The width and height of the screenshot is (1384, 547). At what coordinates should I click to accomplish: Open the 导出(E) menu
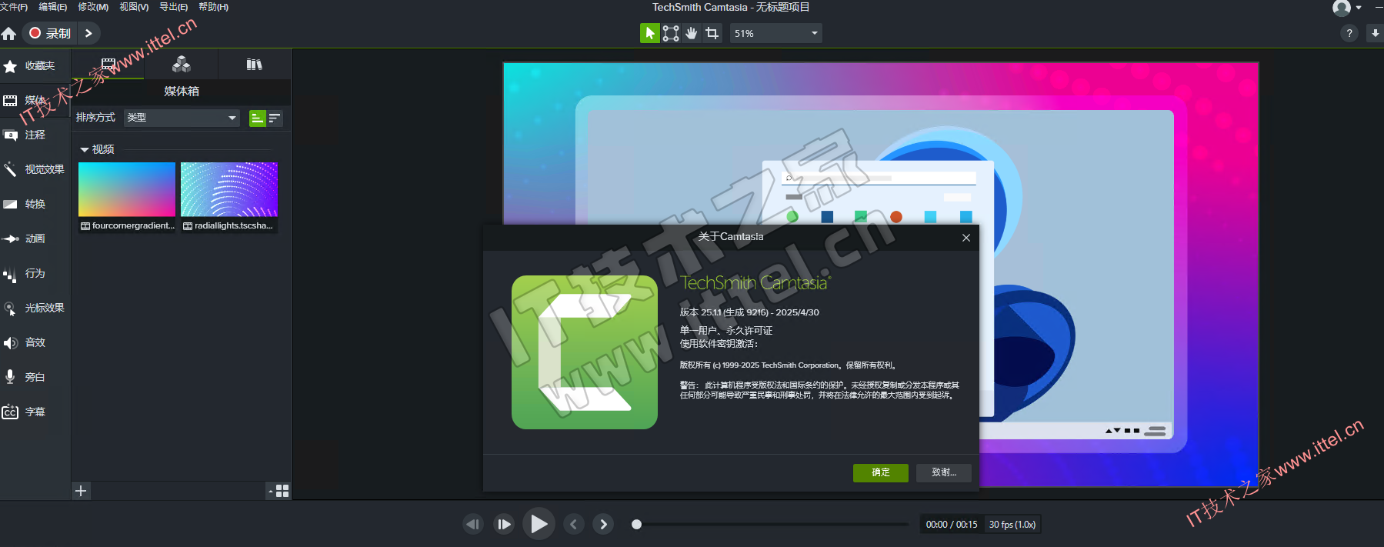(173, 7)
